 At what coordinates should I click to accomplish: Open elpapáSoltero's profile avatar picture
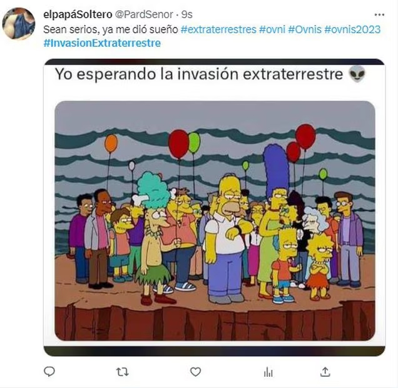coord(19,24)
